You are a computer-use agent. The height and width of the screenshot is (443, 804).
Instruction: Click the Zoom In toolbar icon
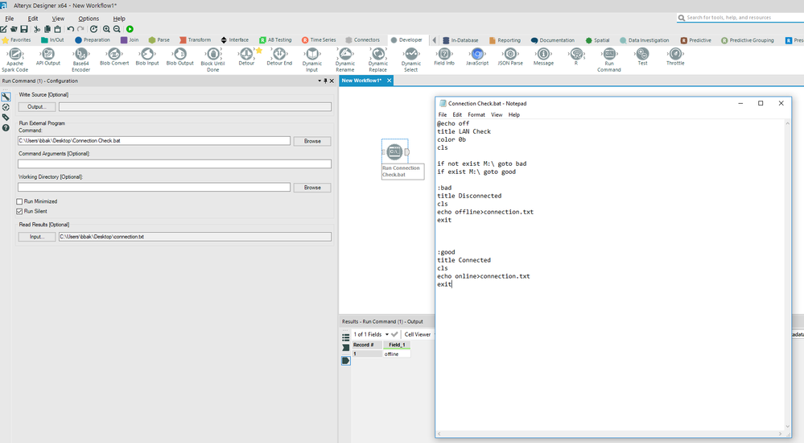(107, 29)
